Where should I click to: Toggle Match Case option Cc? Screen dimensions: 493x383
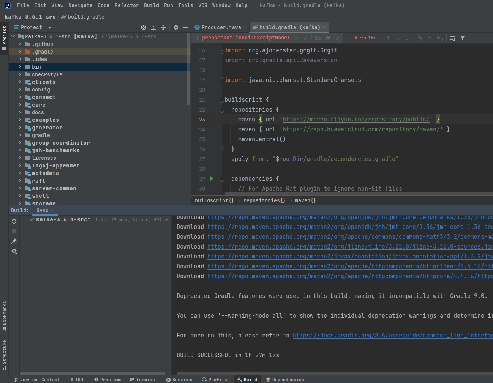click(318, 38)
